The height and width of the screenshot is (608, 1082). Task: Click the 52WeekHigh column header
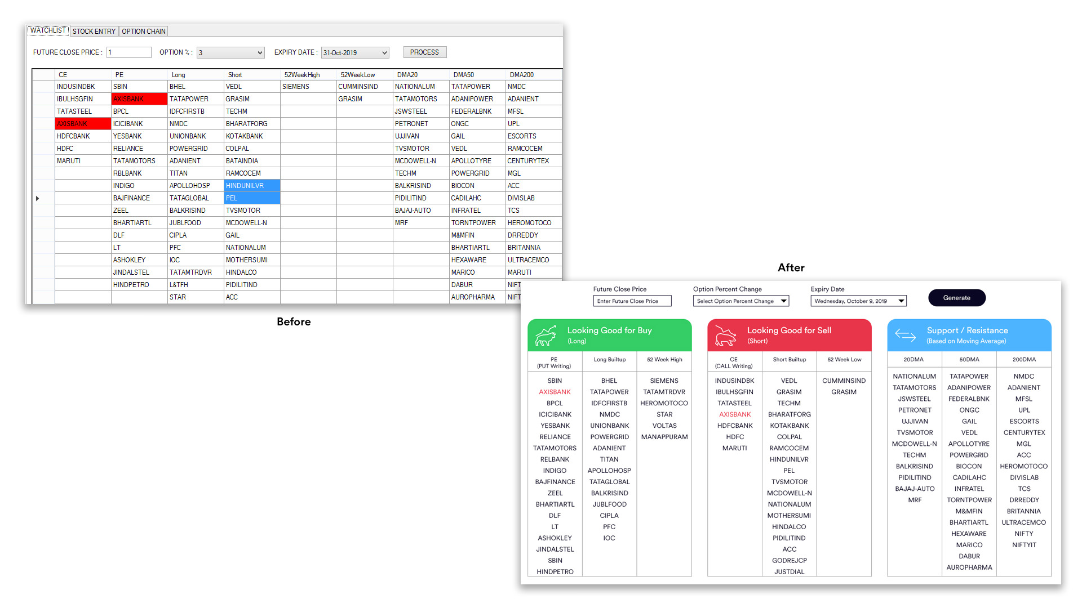[302, 75]
